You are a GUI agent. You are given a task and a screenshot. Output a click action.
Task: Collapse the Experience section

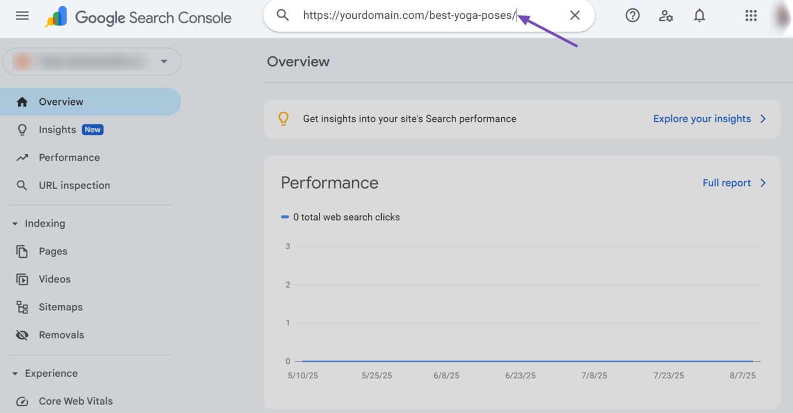[15, 374]
